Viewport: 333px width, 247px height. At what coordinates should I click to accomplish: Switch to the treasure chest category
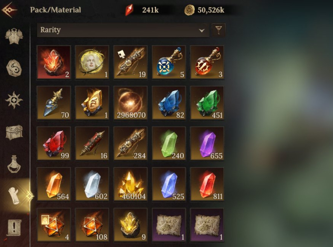point(14,132)
